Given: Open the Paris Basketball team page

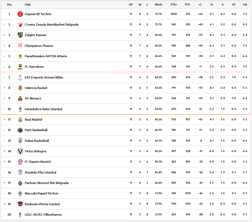Looking at the screenshot, I should pos(36,130).
